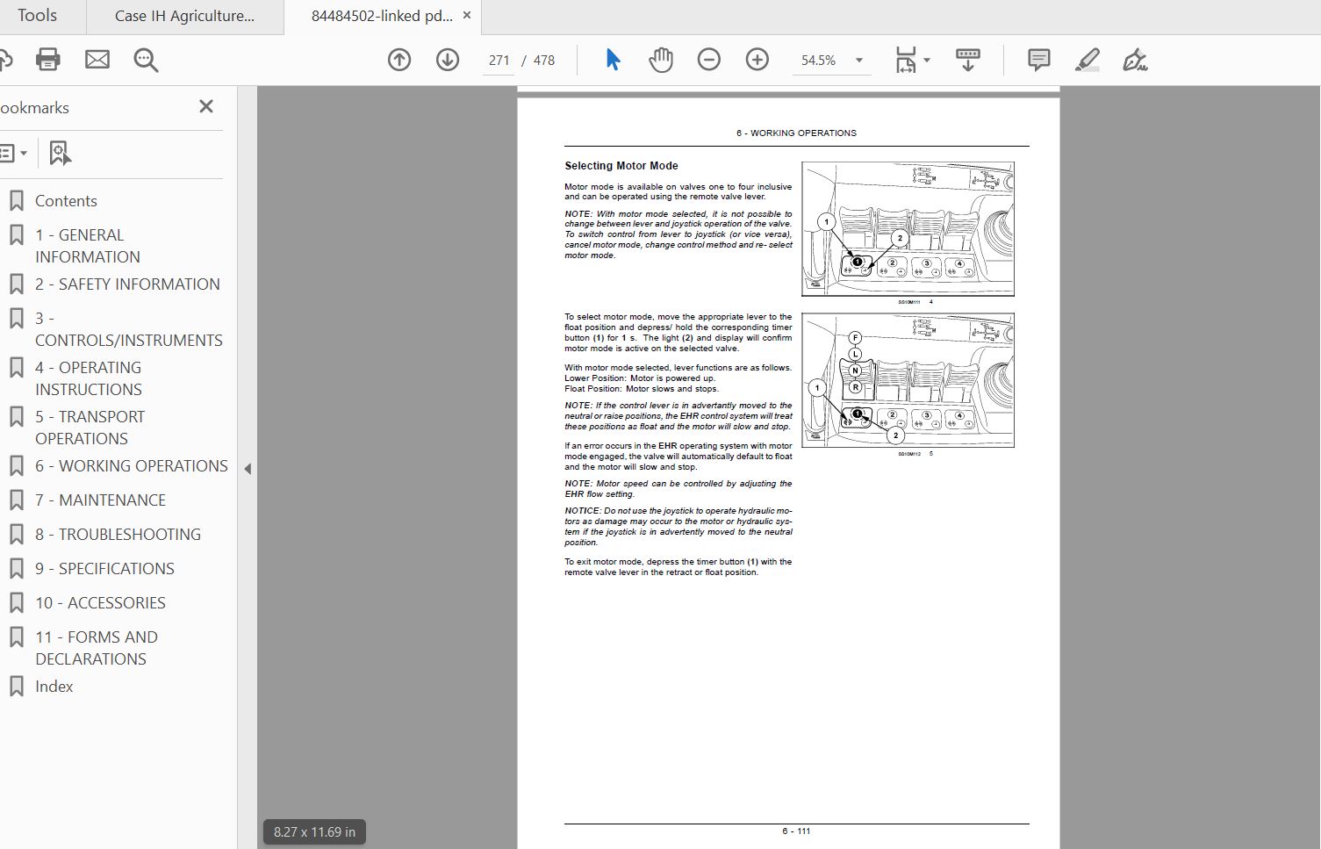Click the Fit page width icon
The image size is (1321, 849).
[906, 60]
